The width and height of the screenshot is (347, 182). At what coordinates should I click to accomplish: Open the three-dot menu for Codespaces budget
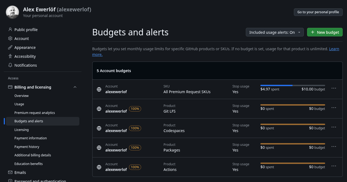(x=334, y=127)
